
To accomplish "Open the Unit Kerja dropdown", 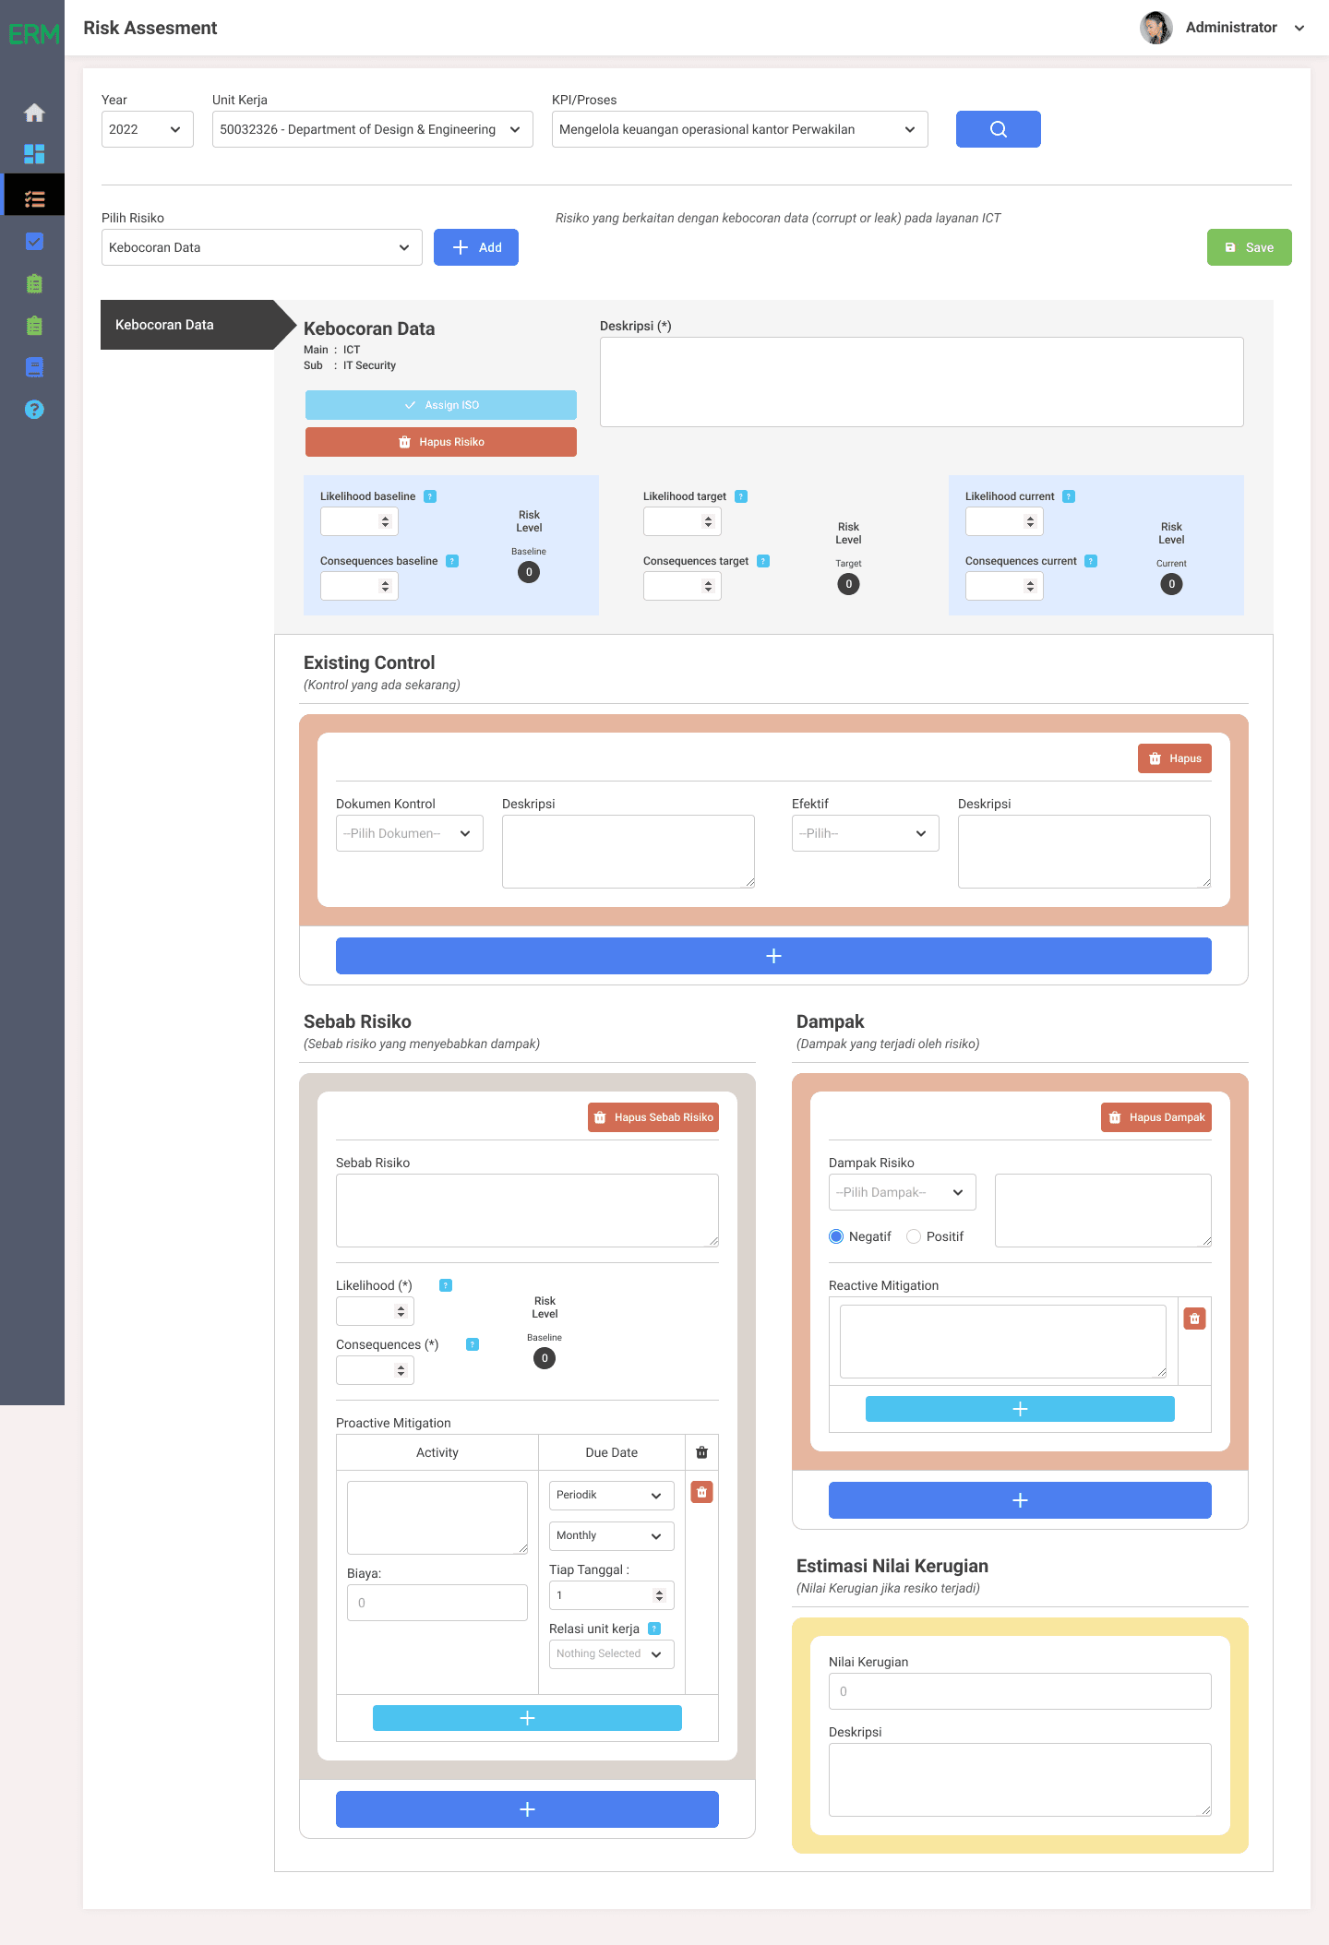I will 373,129.
